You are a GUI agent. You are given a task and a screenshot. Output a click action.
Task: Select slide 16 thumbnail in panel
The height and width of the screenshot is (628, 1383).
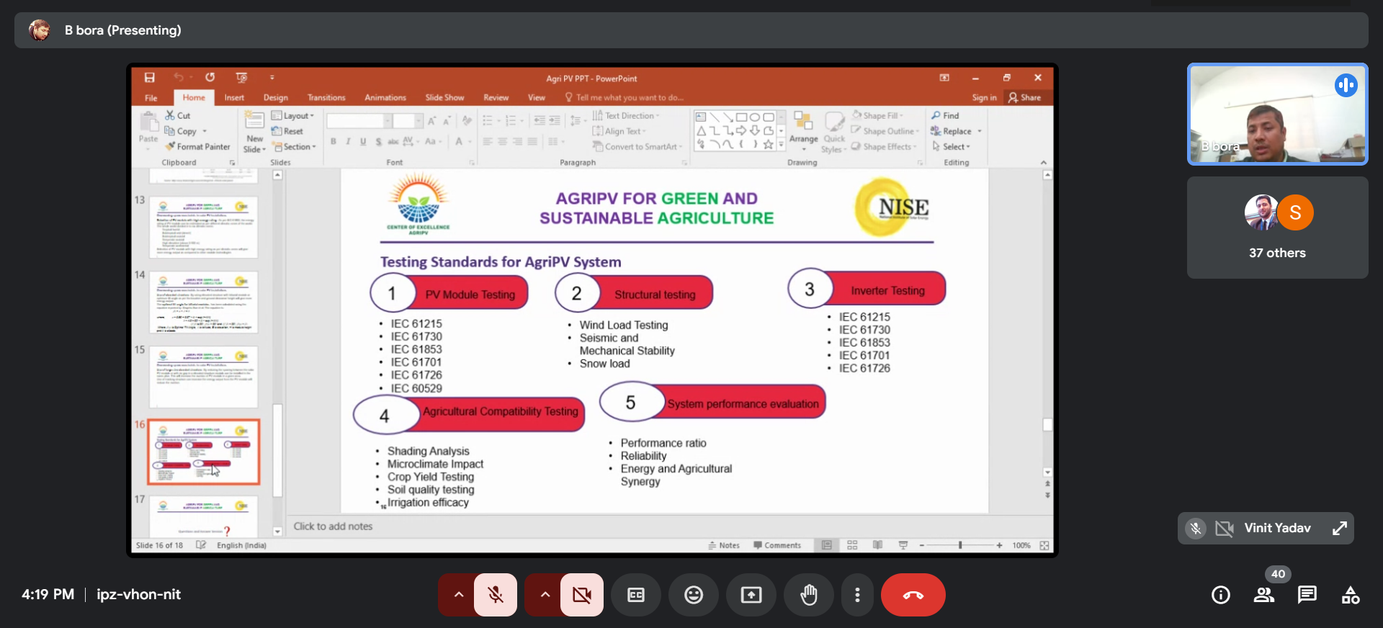coord(204,452)
